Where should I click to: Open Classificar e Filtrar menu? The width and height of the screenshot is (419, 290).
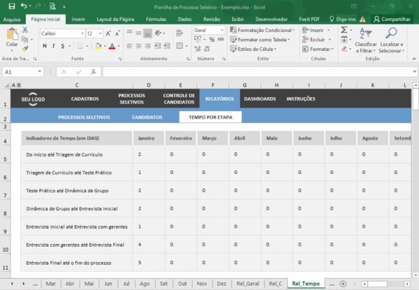tap(366, 40)
